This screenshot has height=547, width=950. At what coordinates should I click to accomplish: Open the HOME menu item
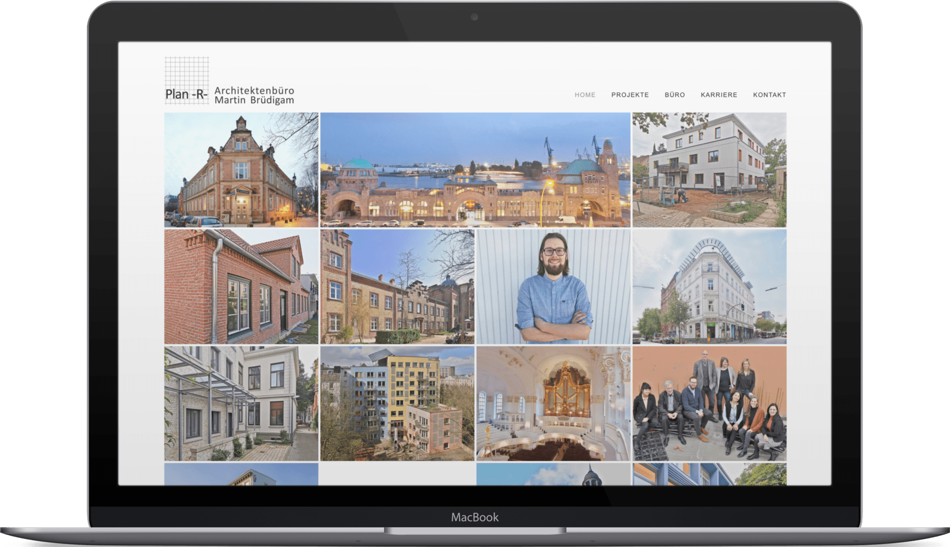585,95
